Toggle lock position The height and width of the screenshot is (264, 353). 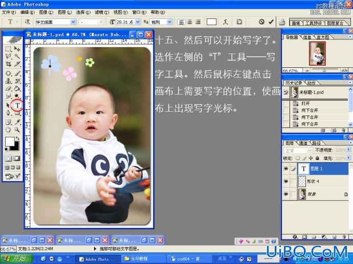tap(311, 158)
